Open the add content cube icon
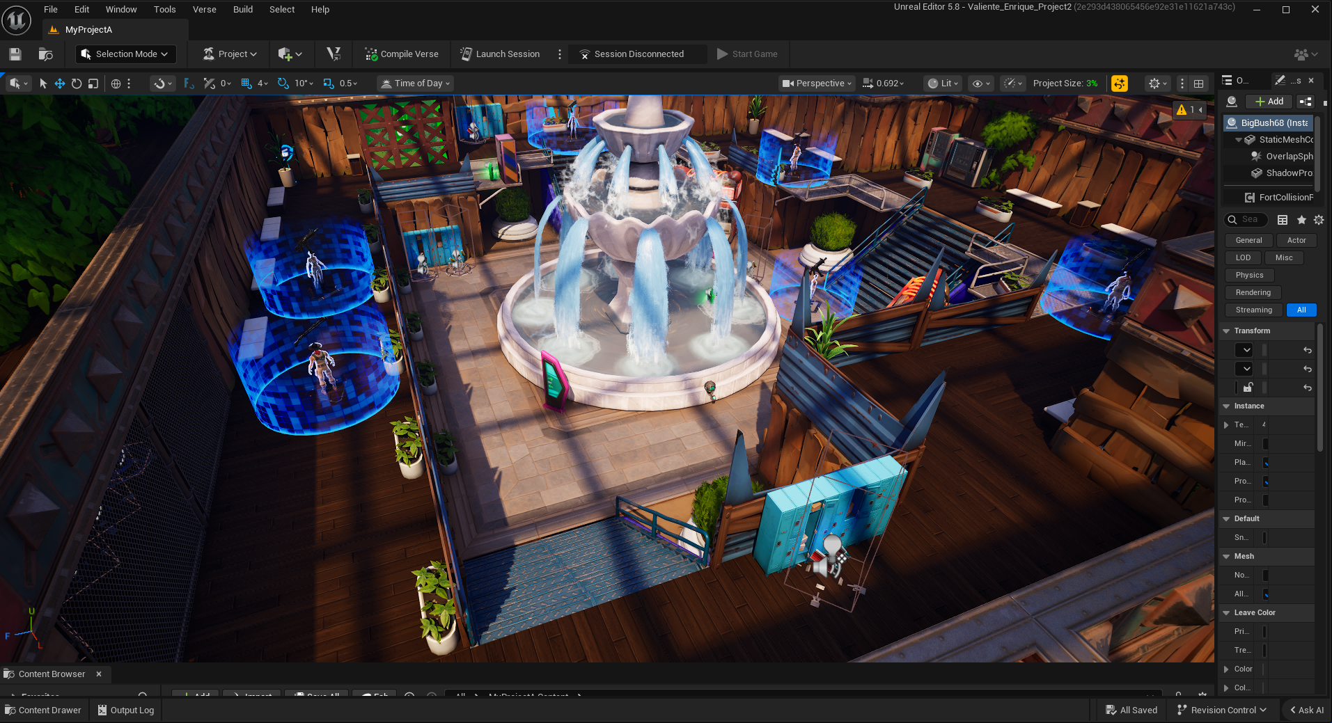 pos(290,54)
